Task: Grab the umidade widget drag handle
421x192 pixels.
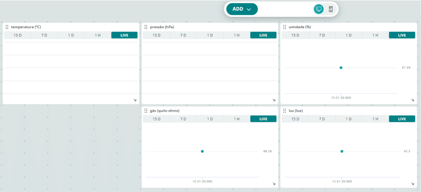Action: pos(285,27)
